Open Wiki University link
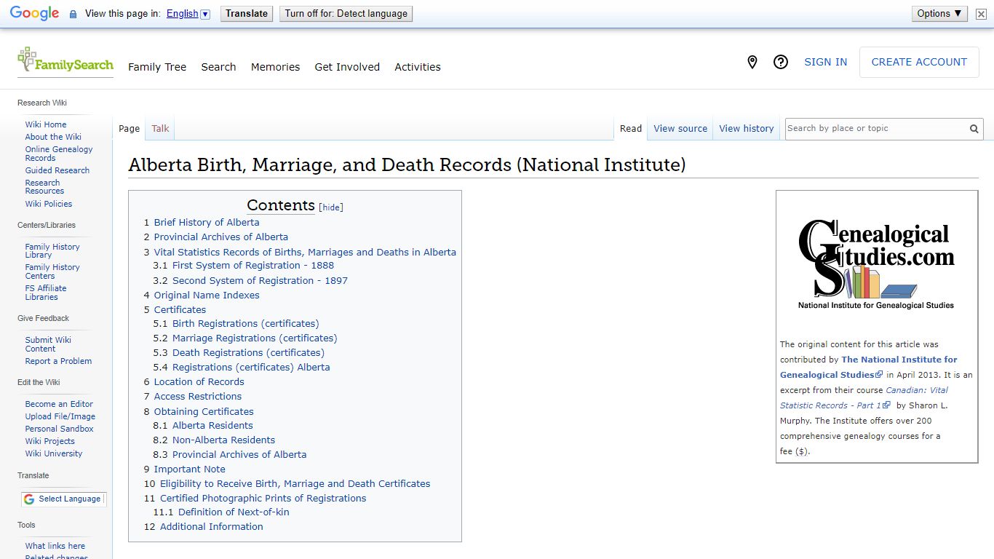The width and height of the screenshot is (994, 559). tap(54, 453)
